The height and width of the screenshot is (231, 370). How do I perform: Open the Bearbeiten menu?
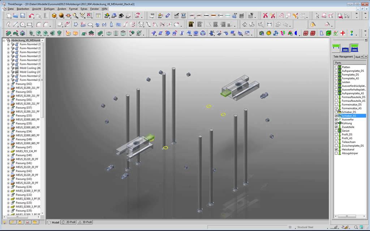click(x=23, y=9)
